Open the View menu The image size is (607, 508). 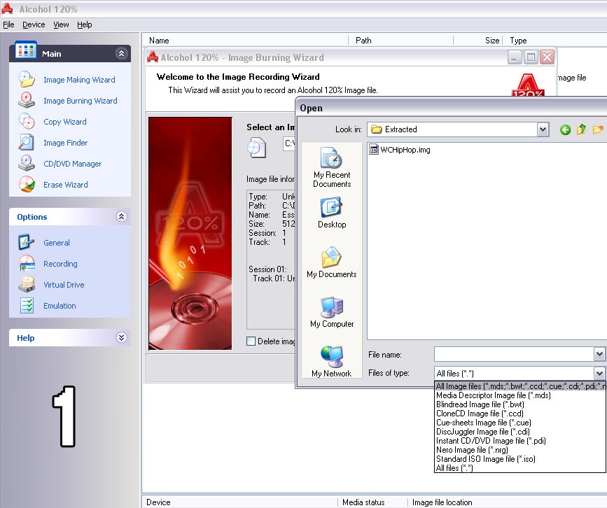(x=61, y=24)
